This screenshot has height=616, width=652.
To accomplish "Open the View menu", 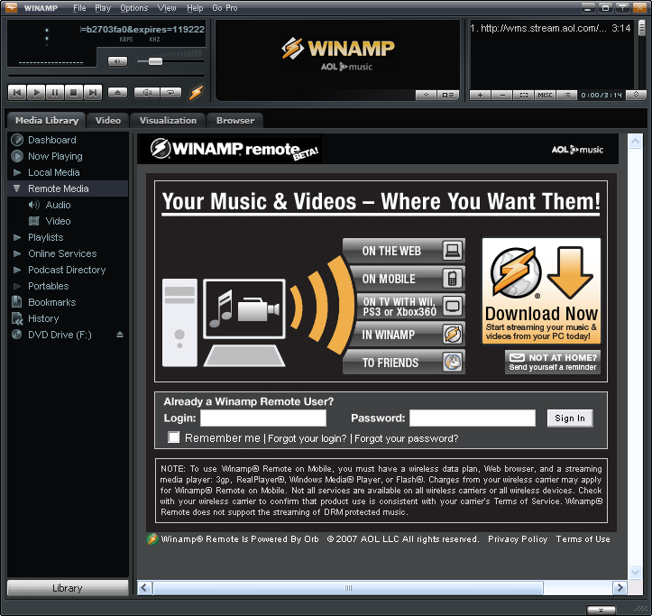I will coord(167,8).
